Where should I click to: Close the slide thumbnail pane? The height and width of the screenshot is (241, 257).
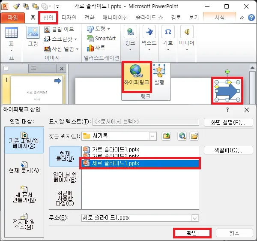point(61,69)
